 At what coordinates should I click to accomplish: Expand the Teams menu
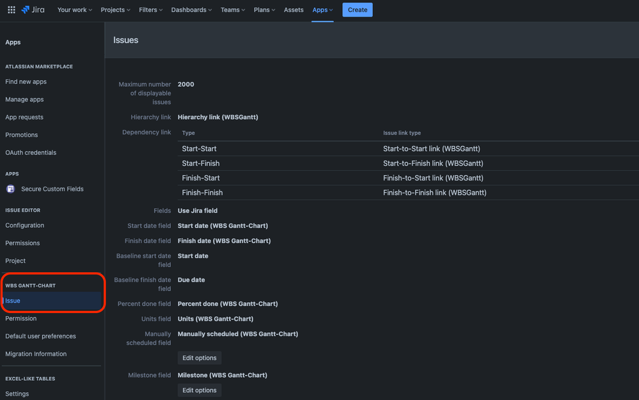pos(233,10)
